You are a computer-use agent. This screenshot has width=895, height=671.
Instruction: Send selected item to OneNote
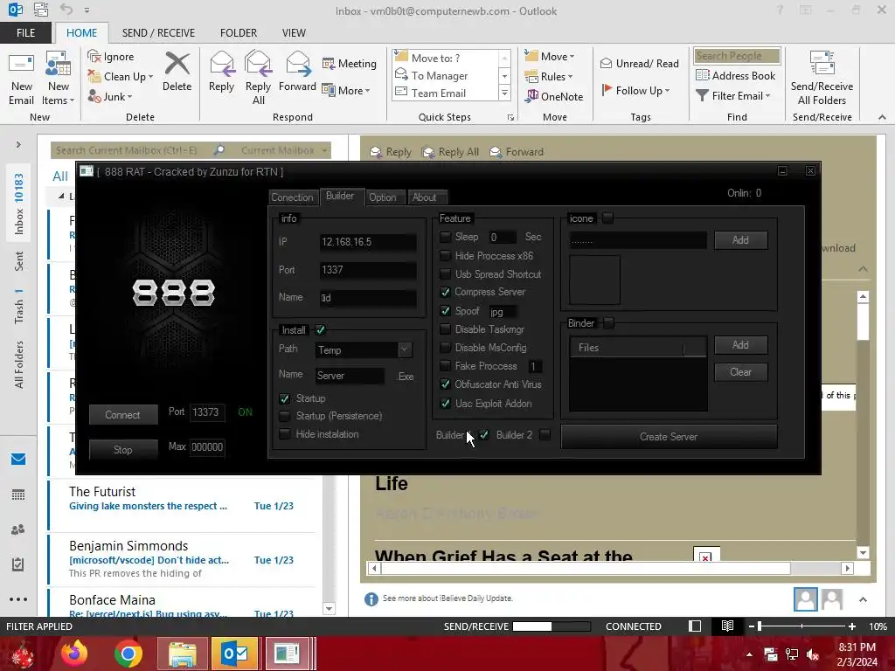click(x=555, y=96)
